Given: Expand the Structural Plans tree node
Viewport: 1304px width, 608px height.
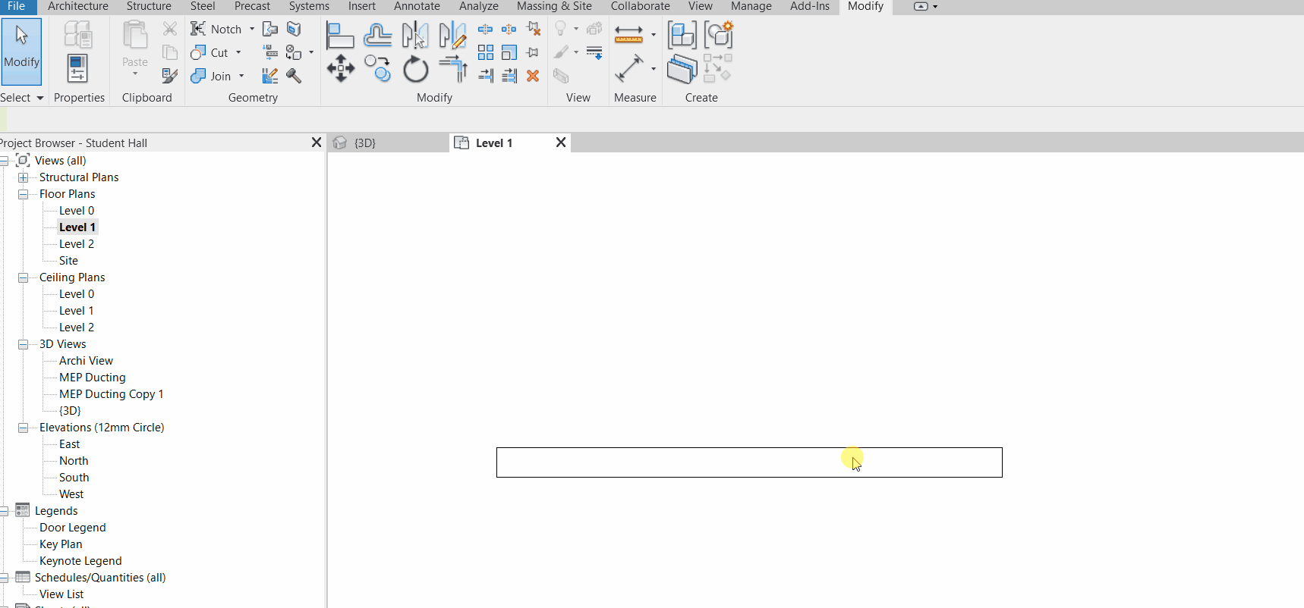Looking at the screenshot, I should coord(23,177).
